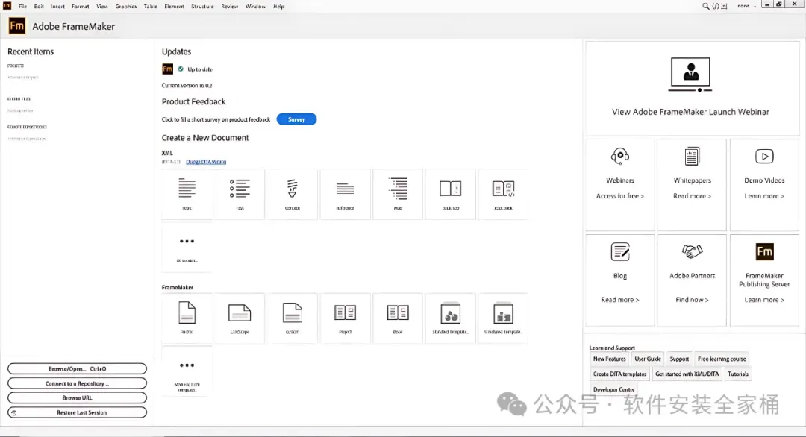Create a Custom FrameMaker document
Image resolution: width=806 pixels, height=437 pixels.
293,318
